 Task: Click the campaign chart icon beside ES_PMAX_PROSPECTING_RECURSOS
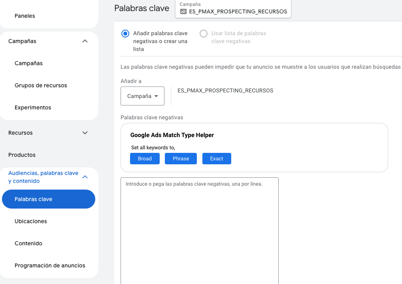(183, 11)
